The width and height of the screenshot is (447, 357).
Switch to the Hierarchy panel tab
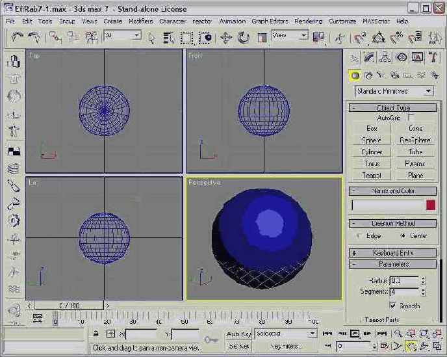coord(385,58)
